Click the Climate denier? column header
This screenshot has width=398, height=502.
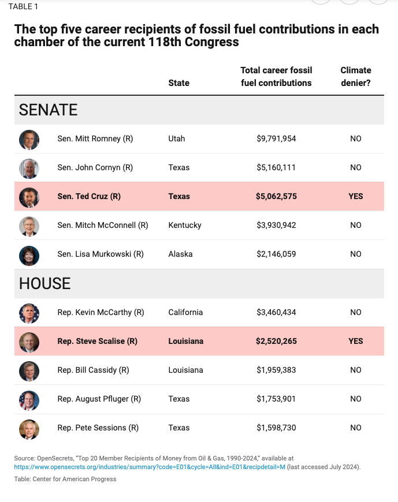(x=355, y=77)
